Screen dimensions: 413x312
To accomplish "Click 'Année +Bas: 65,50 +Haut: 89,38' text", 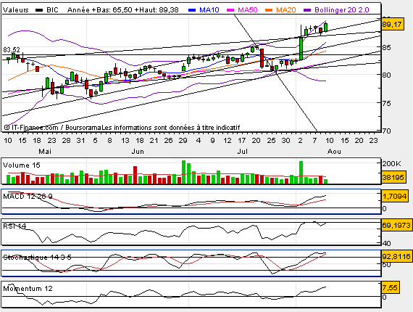I will 123,10.
